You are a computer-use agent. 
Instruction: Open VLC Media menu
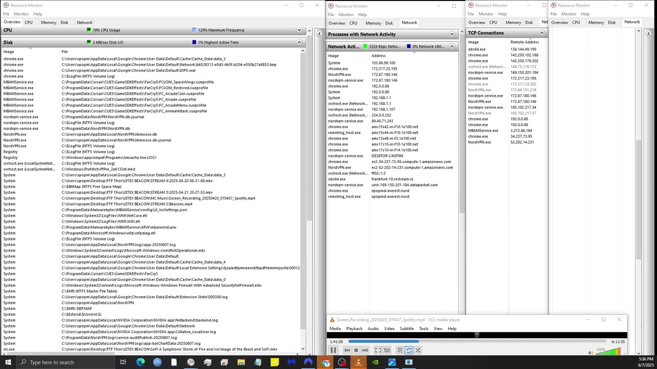click(335, 329)
